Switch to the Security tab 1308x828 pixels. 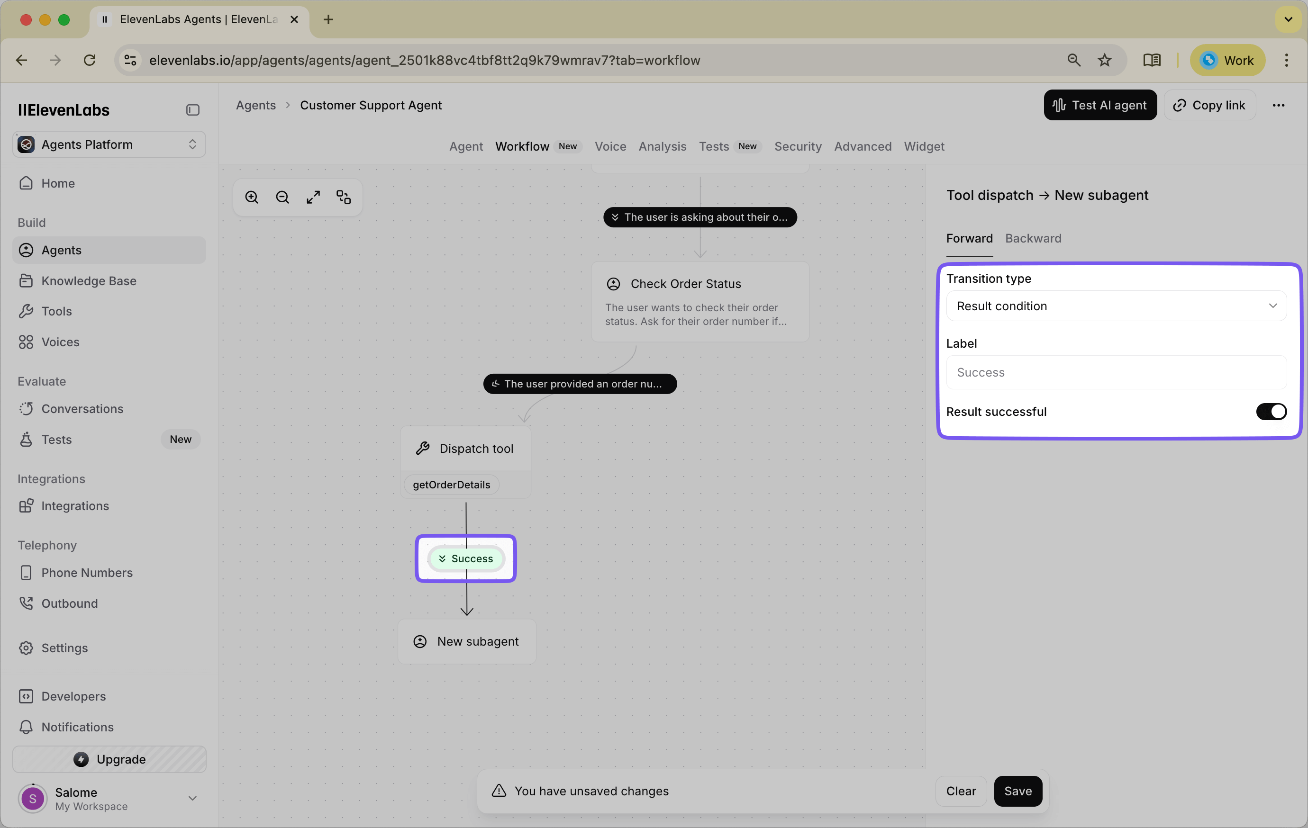pyautogui.click(x=798, y=146)
